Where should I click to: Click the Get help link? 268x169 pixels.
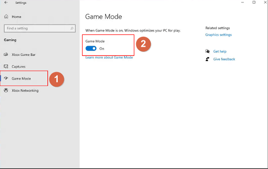(x=220, y=51)
